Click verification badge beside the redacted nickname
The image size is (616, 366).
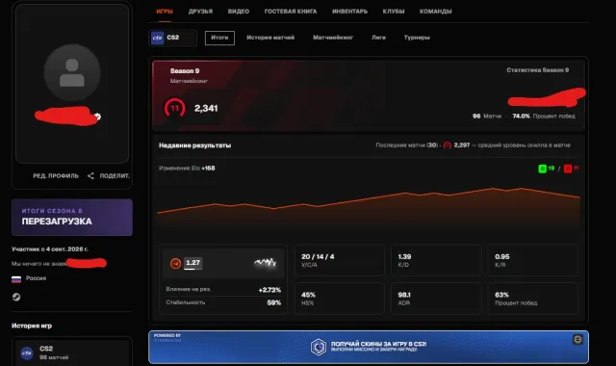(x=97, y=116)
